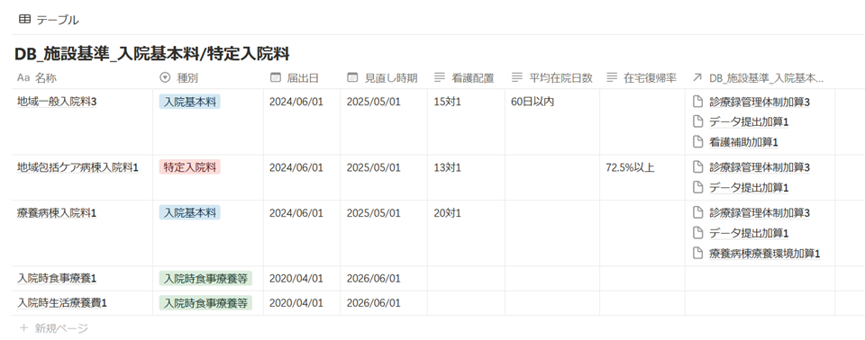
Task: Click the plus icon beside 新規ページ
Action: (x=23, y=328)
